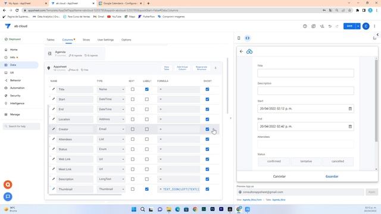The height and width of the screenshot is (214, 381).
Task: Switch to the Columns tab
Action: coord(67,40)
